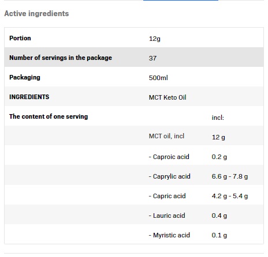Click the Lauric acid entry
268x257 pixels.
pyautogui.click(x=167, y=216)
